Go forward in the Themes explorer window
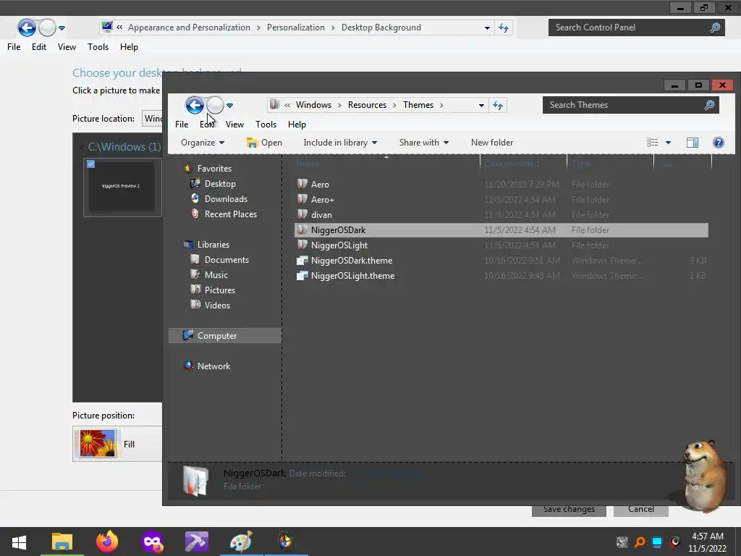Viewport: 741px width, 556px height. (x=216, y=105)
